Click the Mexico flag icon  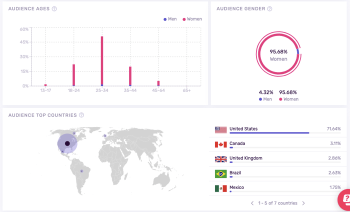click(220, 188)
